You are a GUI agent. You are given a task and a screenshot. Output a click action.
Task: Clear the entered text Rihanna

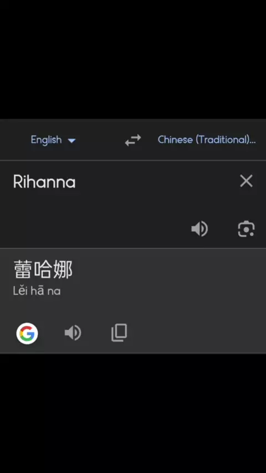[246, 181]
